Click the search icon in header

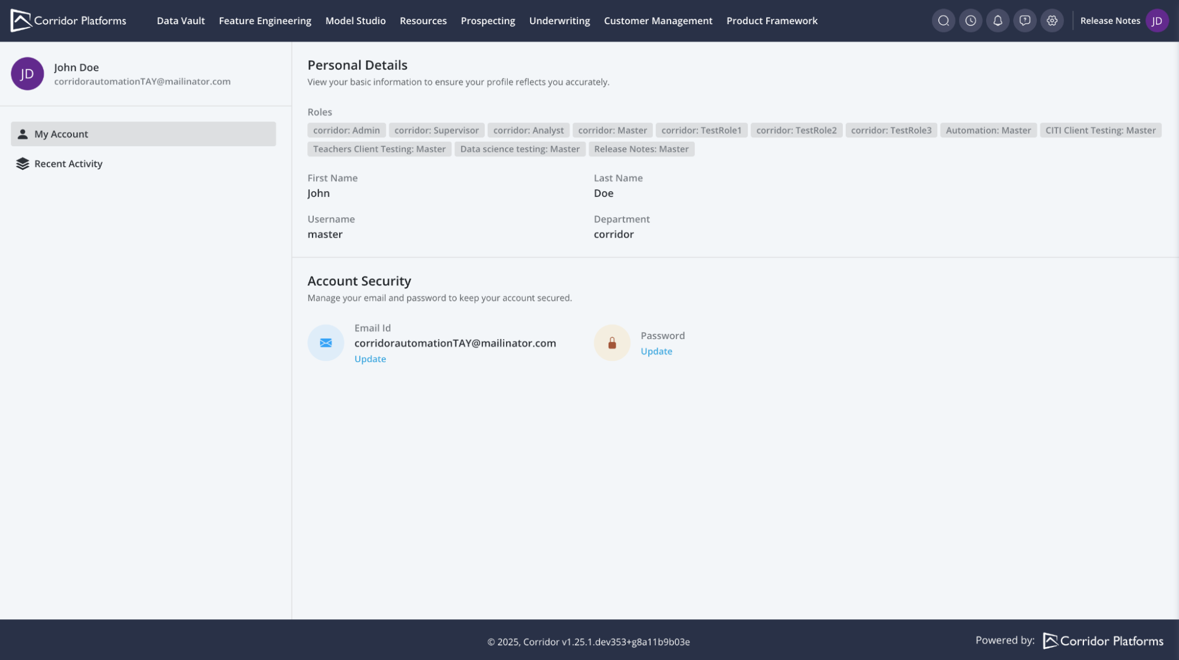pos(943,21)
